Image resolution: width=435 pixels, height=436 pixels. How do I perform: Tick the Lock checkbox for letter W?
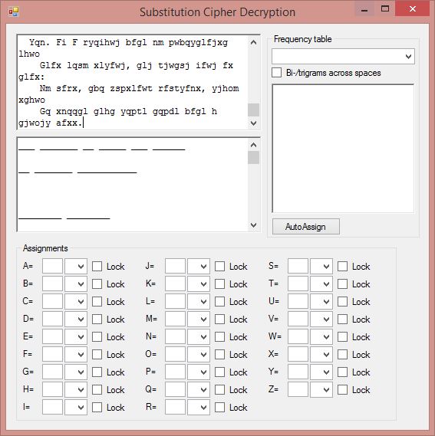[x=342, y=336]
